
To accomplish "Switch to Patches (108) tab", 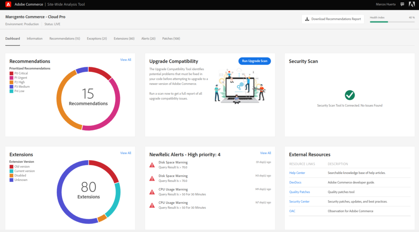I will point(171,39).
